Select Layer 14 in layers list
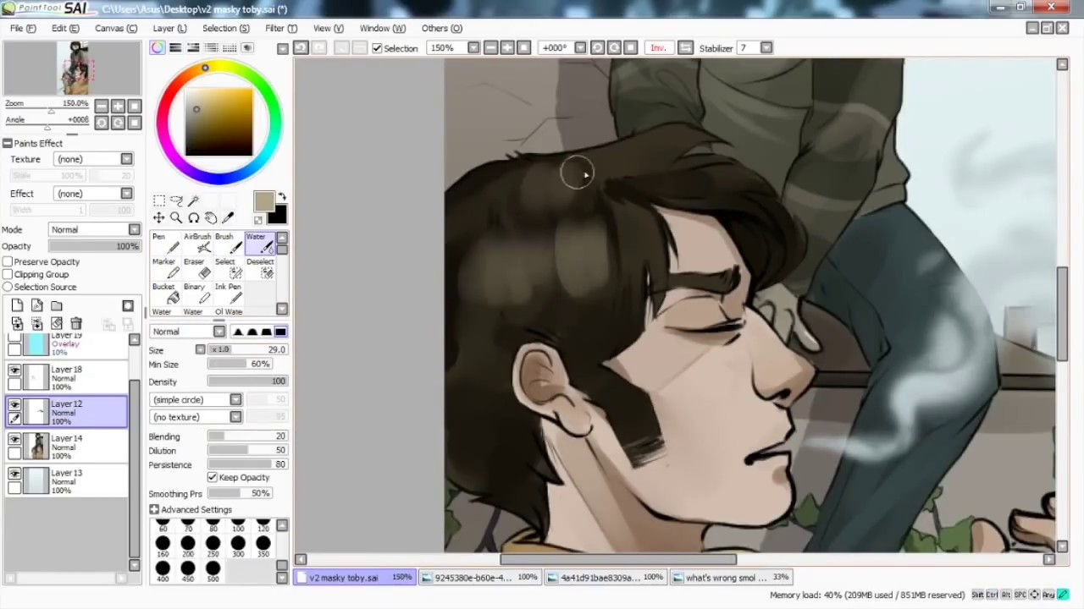Screen dimensions: 1084x609 [66, 447]
